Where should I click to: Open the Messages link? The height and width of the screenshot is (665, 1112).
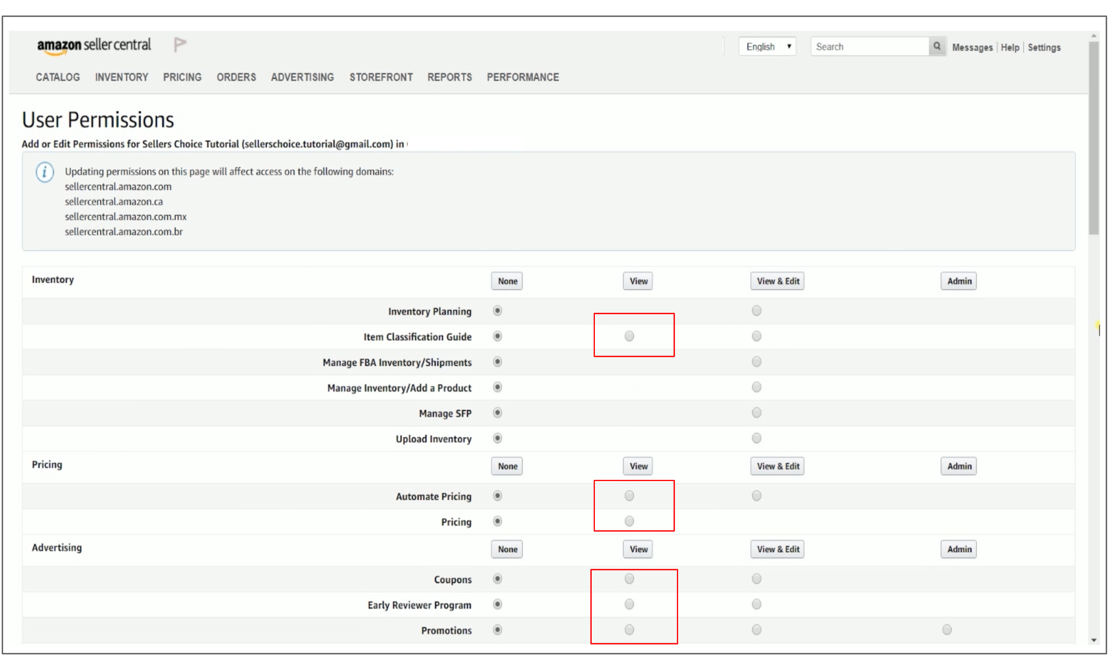click(972, 47)
